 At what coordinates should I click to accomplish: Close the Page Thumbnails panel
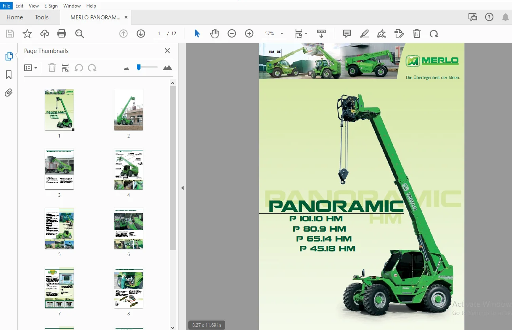coord(167,51)
